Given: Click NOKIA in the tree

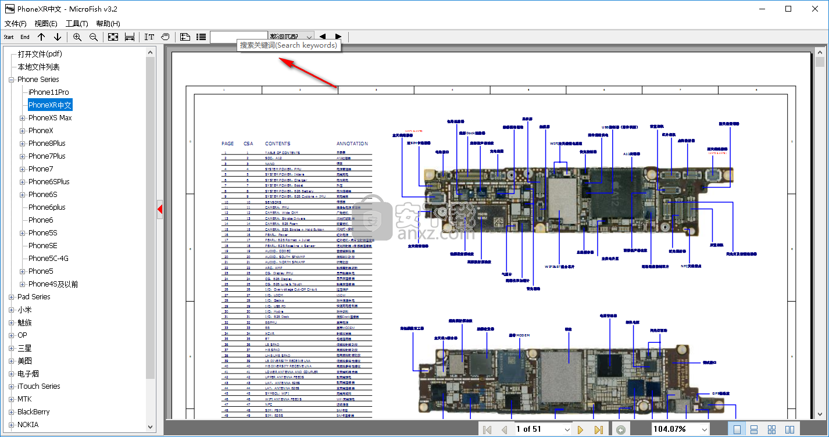Looking at the screenshot, I should click(x=28, y=425).
